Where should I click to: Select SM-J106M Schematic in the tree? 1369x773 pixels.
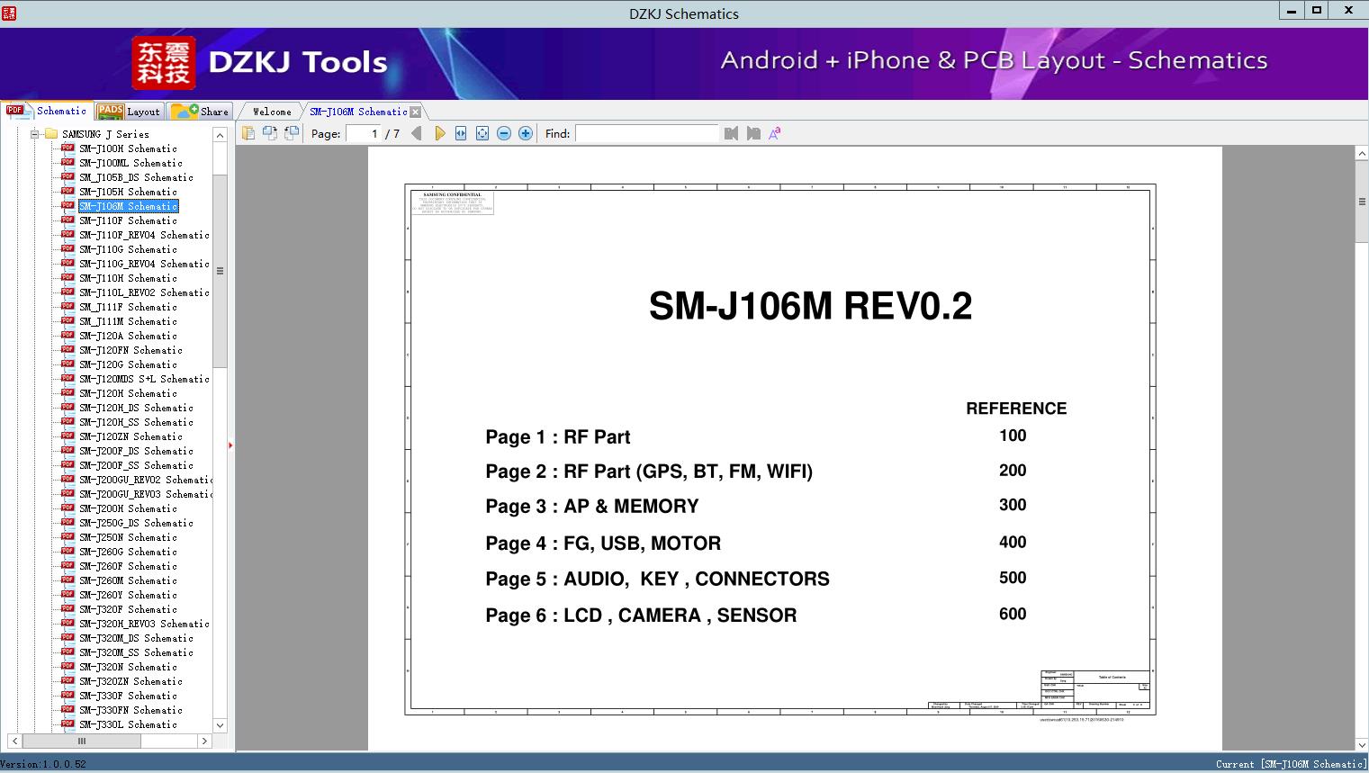(128, 206)
